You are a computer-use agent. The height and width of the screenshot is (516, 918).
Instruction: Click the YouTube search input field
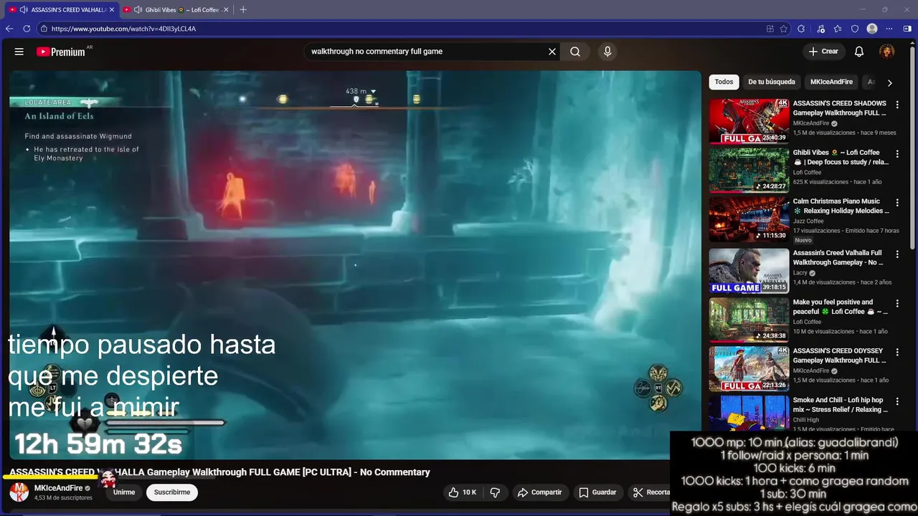click(x=427, y=52)
